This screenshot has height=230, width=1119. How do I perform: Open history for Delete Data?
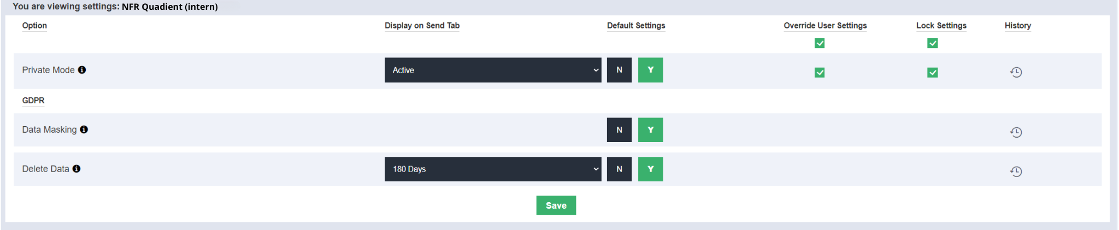[1016, 172]
